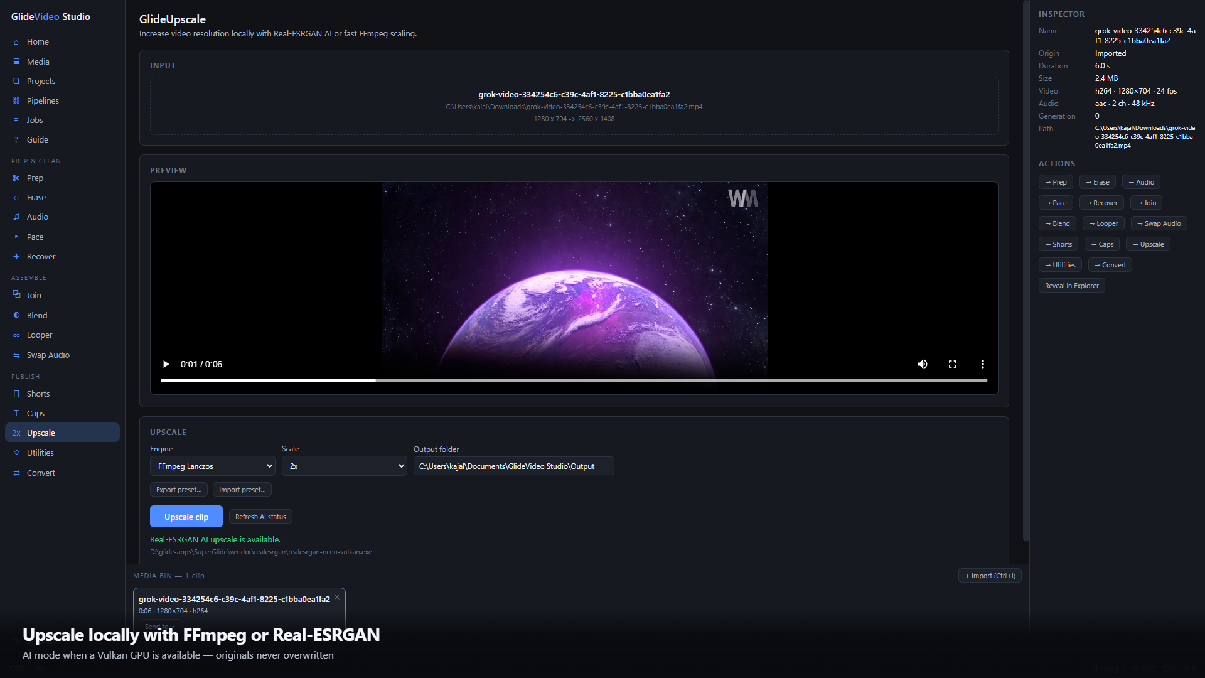The image size is (1205, 678).
Task: Click the Audio music note icon
Action: pyautogui.click(x=16, y=217)
